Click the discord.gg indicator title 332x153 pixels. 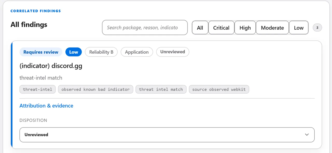point(51,66)
